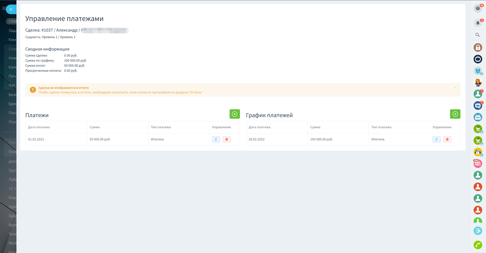Image resolution: width=486 pixels, height=253 pixels.
Task: Click 'Тип платежа' header in График платежей table
Action: [x=381, y=127]
